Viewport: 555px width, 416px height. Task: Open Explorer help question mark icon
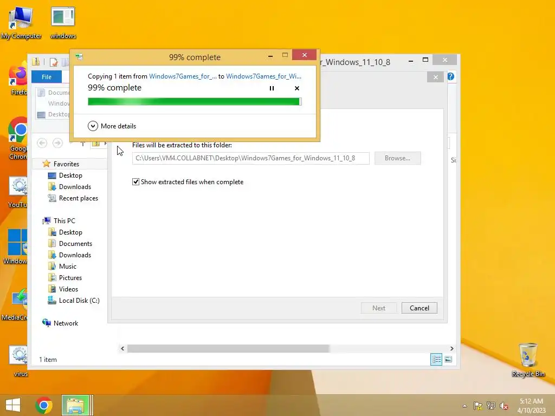pyautogui.click(x=450, y=76)
